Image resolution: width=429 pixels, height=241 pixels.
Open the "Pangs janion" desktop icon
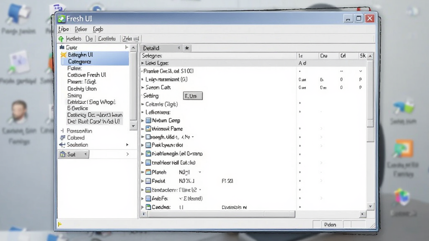[18, 14]
